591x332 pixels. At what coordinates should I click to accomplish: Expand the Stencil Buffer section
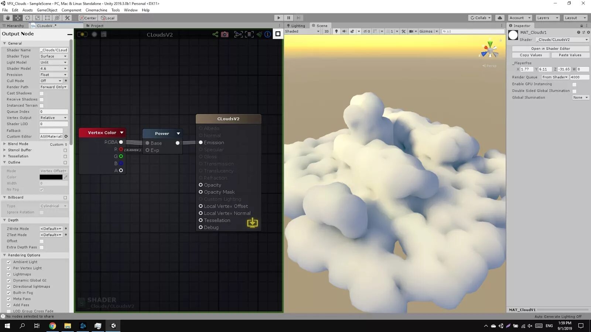(4, 150)
